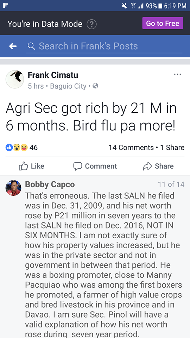Focus the Search in Frank's Posts field

(104, 46)
